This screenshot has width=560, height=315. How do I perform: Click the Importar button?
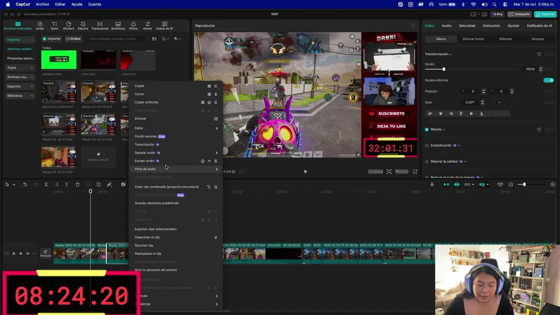point(52,39)
